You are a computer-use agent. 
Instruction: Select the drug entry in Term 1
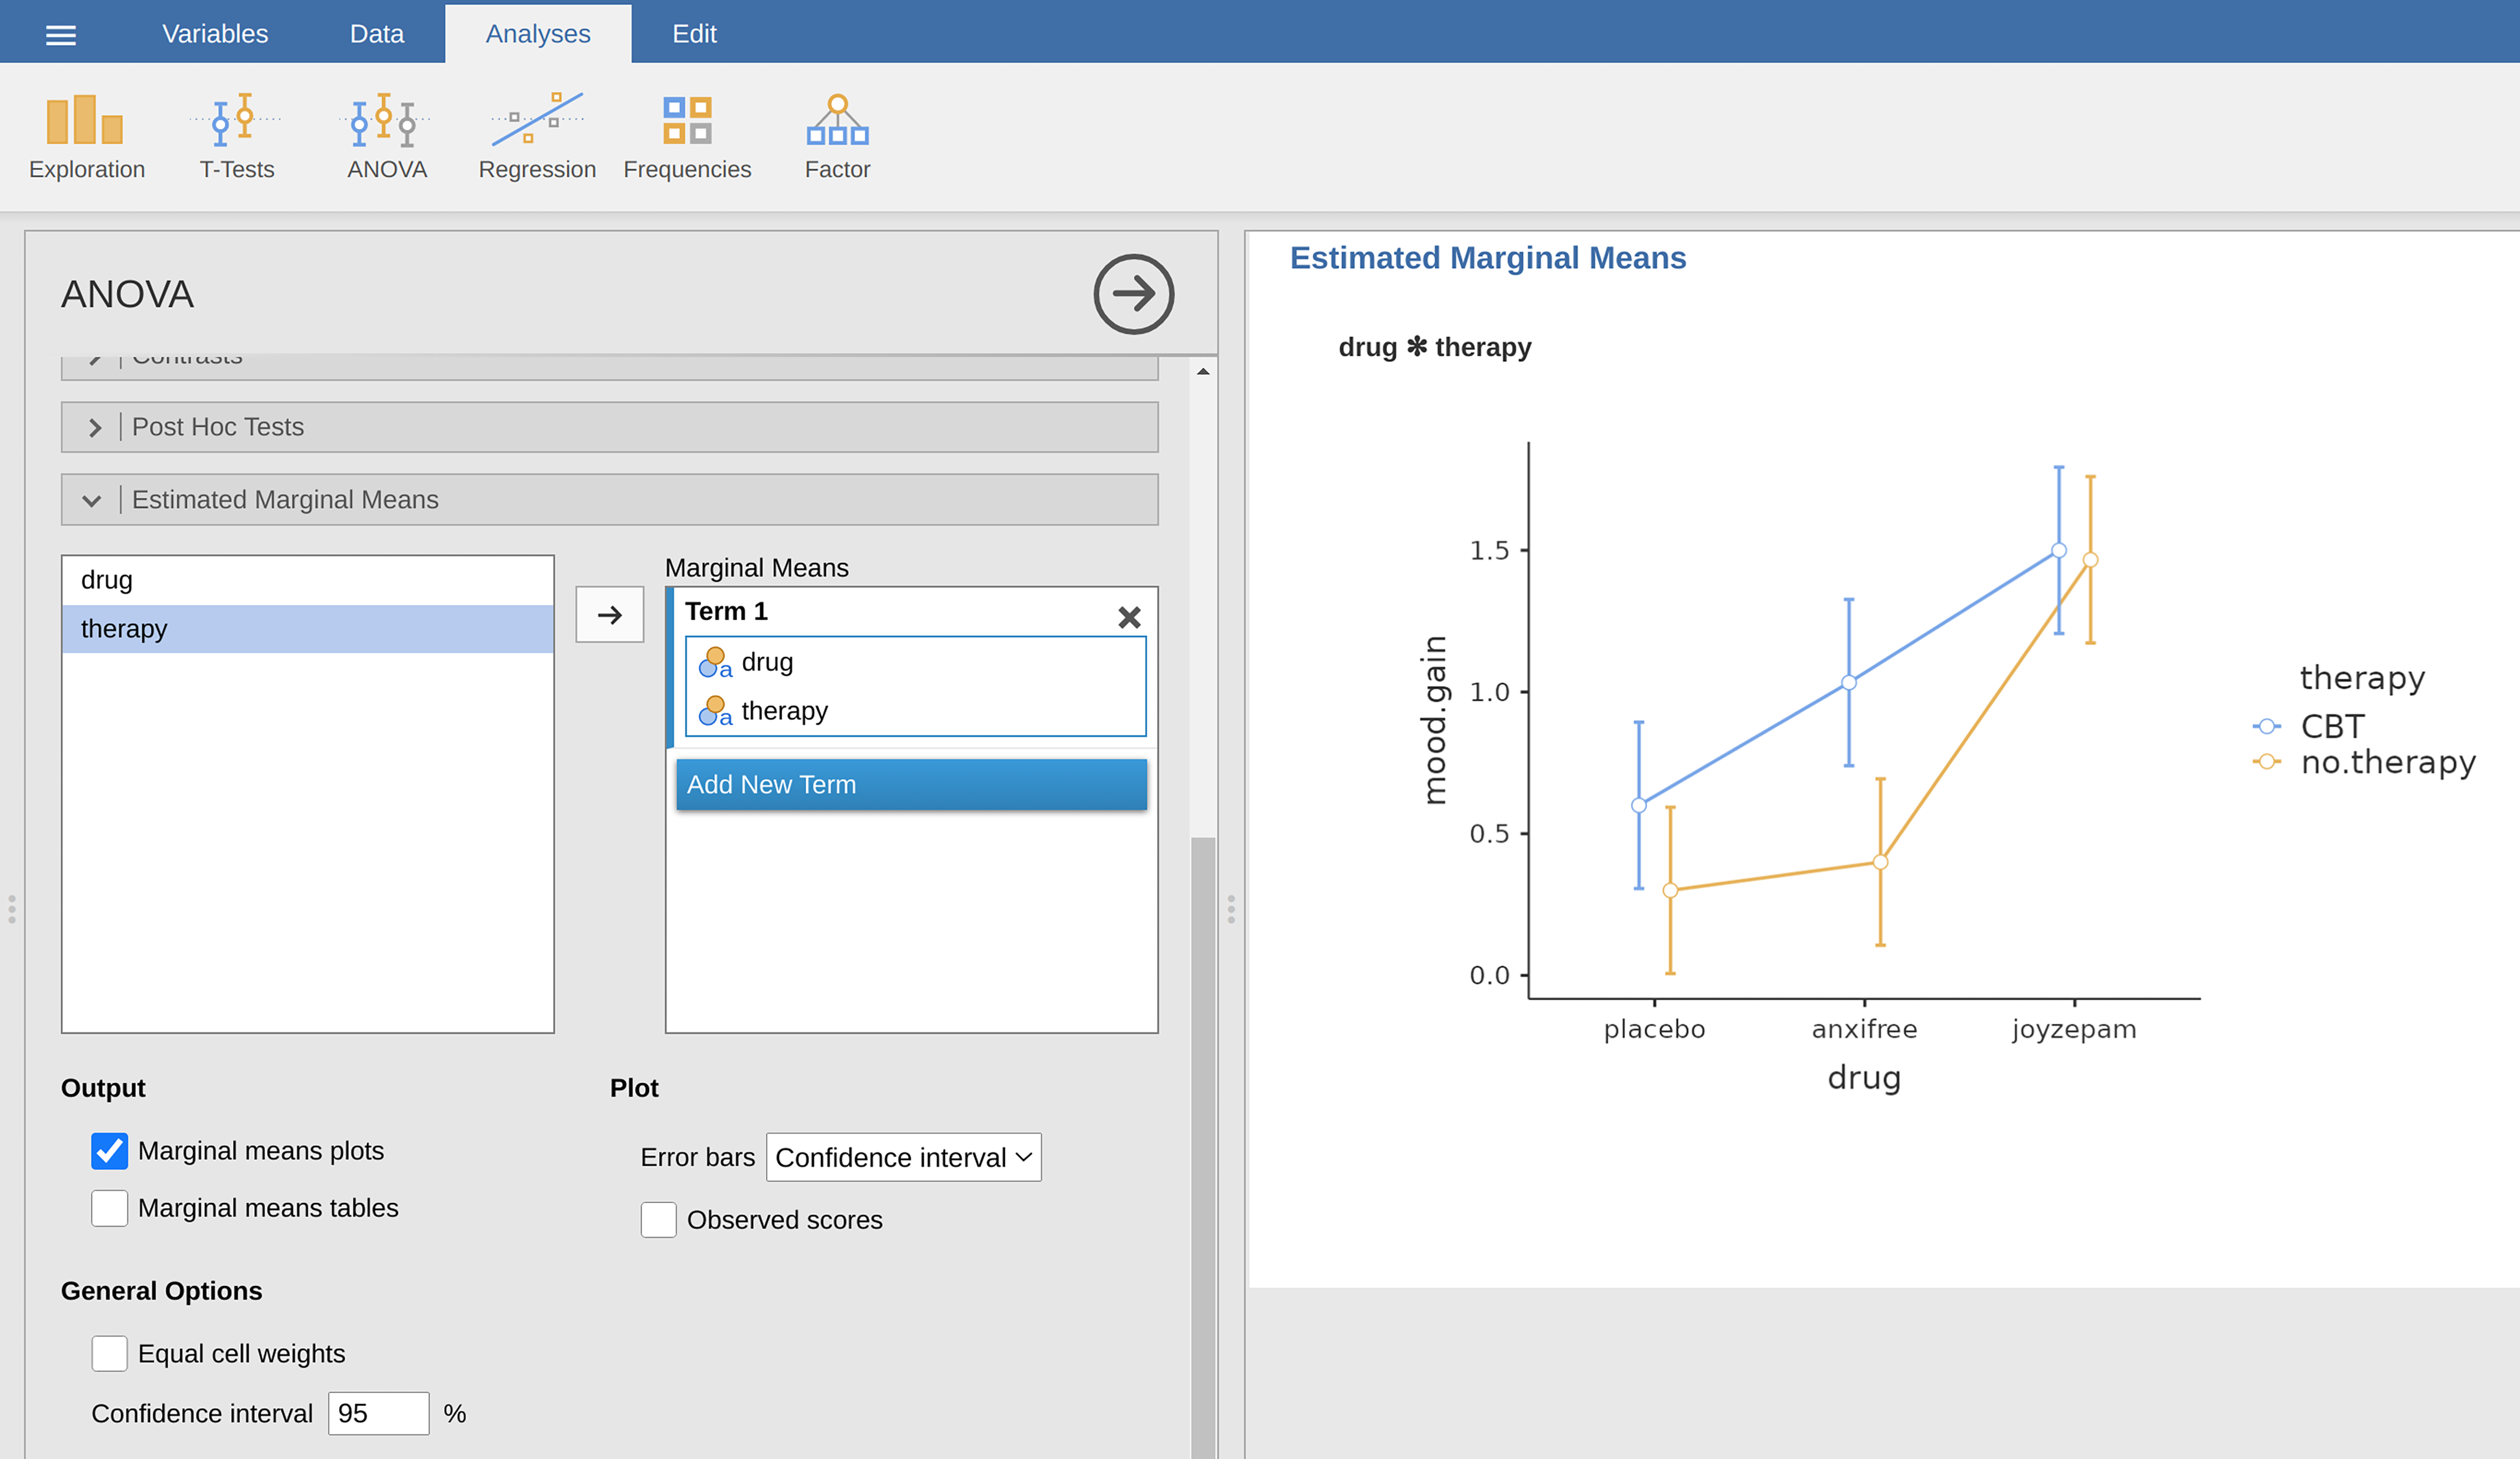(x=915, y=662)
